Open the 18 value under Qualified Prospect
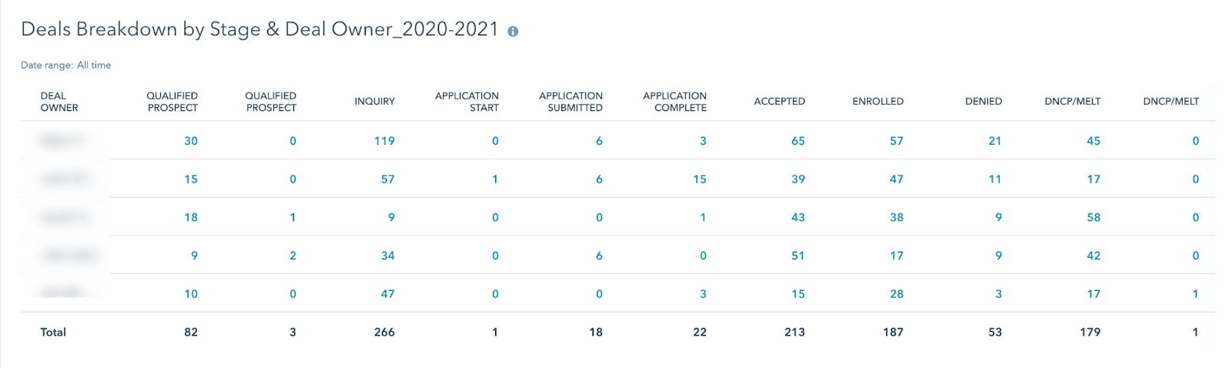This screenshot has height=368, width=1232. (x=191, y=218)
